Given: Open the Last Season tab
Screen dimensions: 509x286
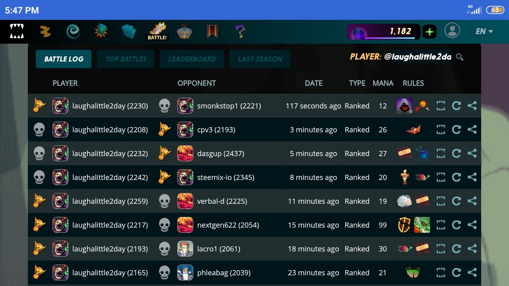Looking at the screenshot, I should coord(260,59).
